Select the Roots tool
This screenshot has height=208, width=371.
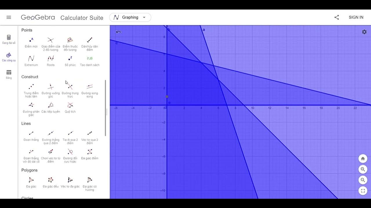[x=51, y=61]
